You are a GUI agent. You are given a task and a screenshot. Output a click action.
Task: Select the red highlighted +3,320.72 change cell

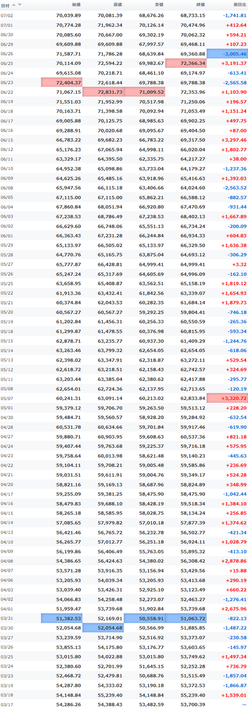pos(227,398)
